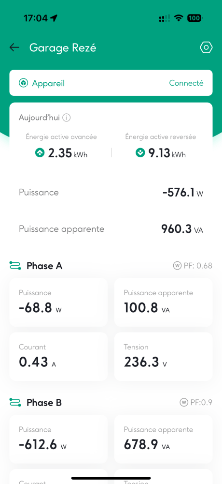Screen dimensions: 222x484
Task: Tap the up arrow energy avancée icon
Action: (x=40, y=152)
